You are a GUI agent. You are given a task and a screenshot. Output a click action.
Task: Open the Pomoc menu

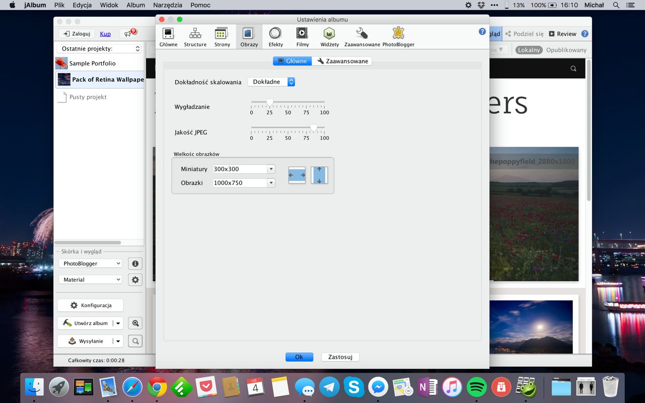[x=201, y=5]
